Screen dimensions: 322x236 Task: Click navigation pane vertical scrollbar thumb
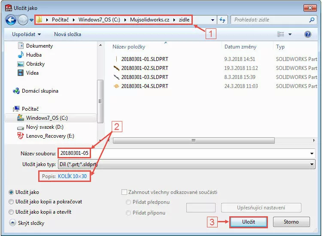100,101
